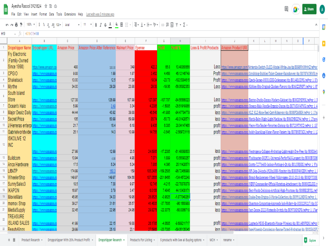Open the zoom level dropdown
328x246 pixels.
coord(31,25)
